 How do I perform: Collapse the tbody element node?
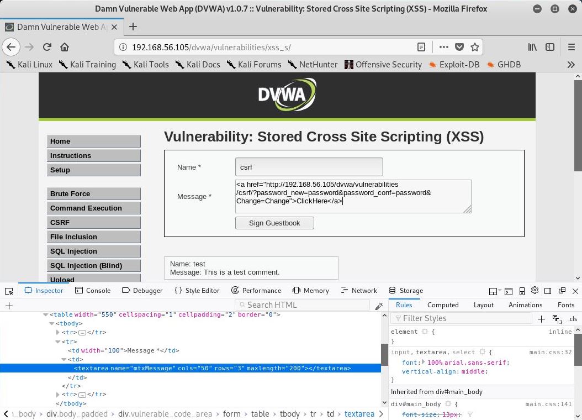[51, 323]
